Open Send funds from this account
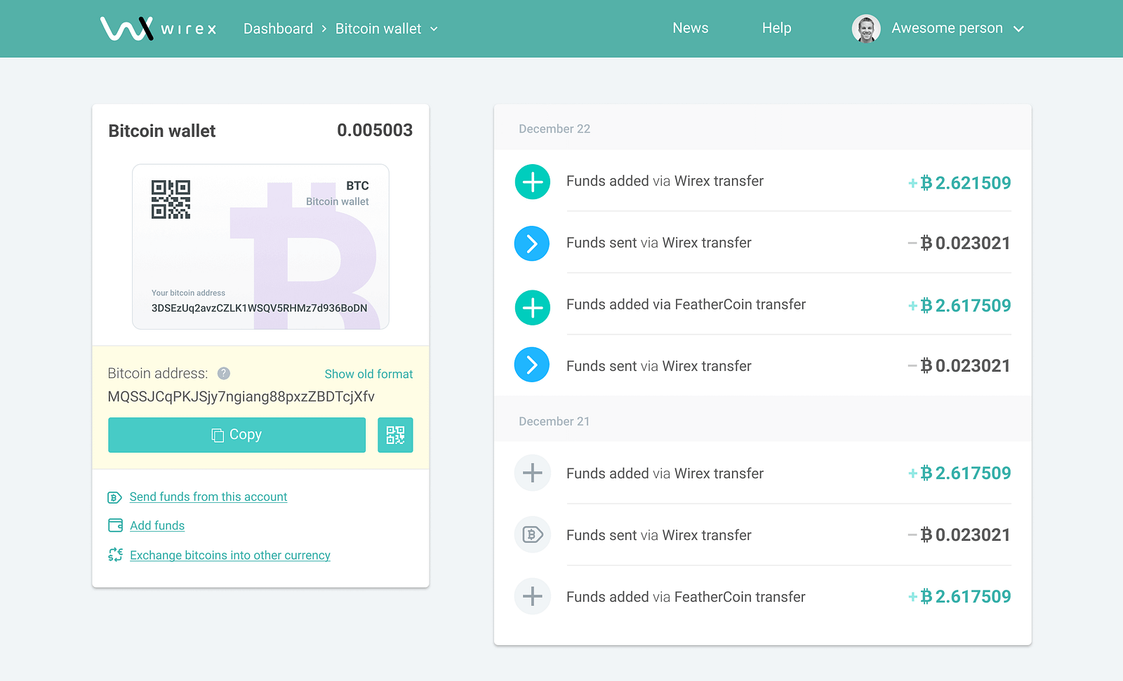Screen dimensions: 1123x681 208,497
